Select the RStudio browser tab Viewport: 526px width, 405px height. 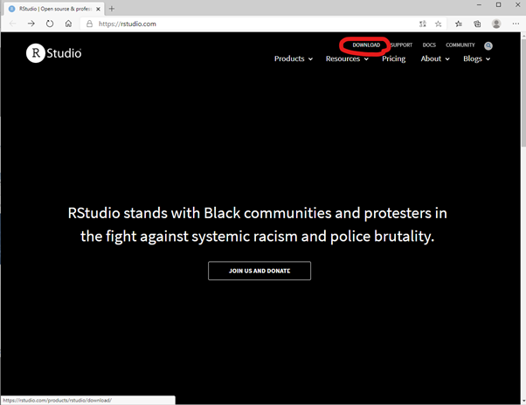(54, 9)
